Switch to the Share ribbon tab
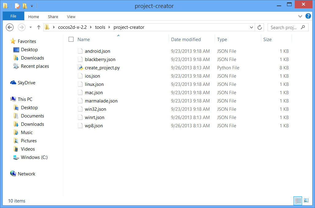 point(53,17)
